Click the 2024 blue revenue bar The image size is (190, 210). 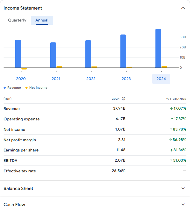[158, 48]
